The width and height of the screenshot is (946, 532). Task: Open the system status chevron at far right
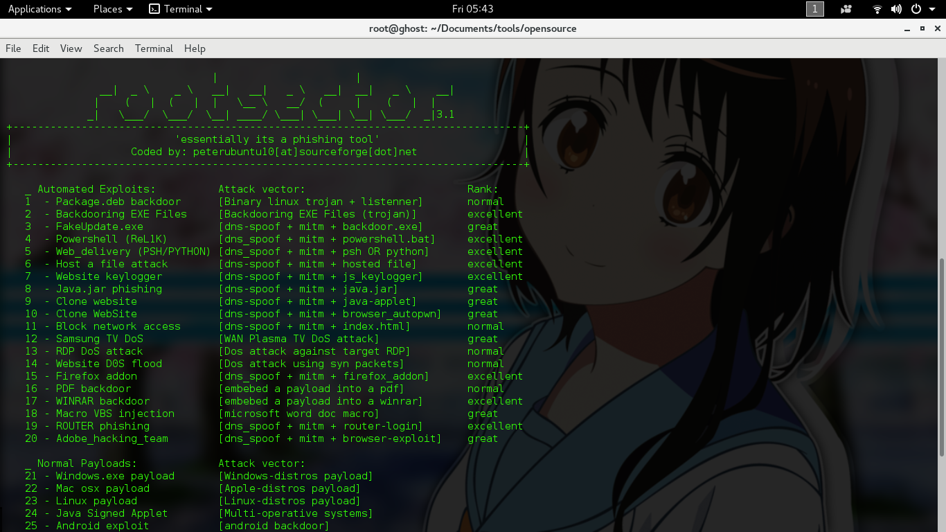pos(931,9)
